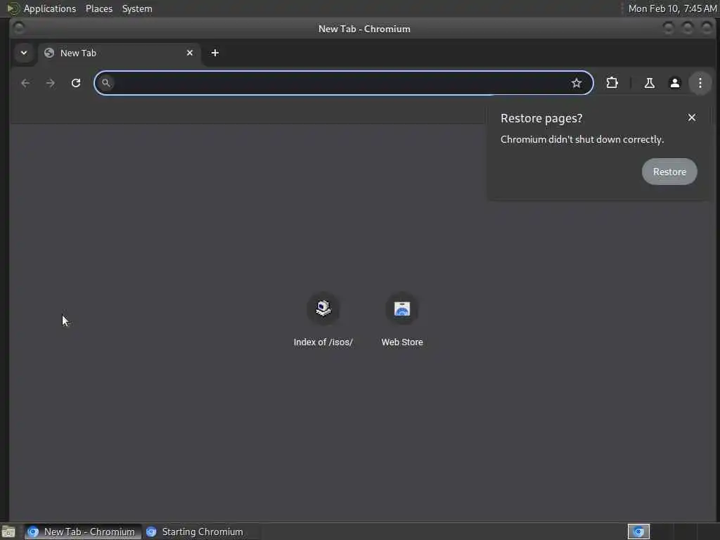Viewport: 720px width, 540px height.
Task: Close the New Tab tab
Action: pyautogui.click(x=190, y=53)
